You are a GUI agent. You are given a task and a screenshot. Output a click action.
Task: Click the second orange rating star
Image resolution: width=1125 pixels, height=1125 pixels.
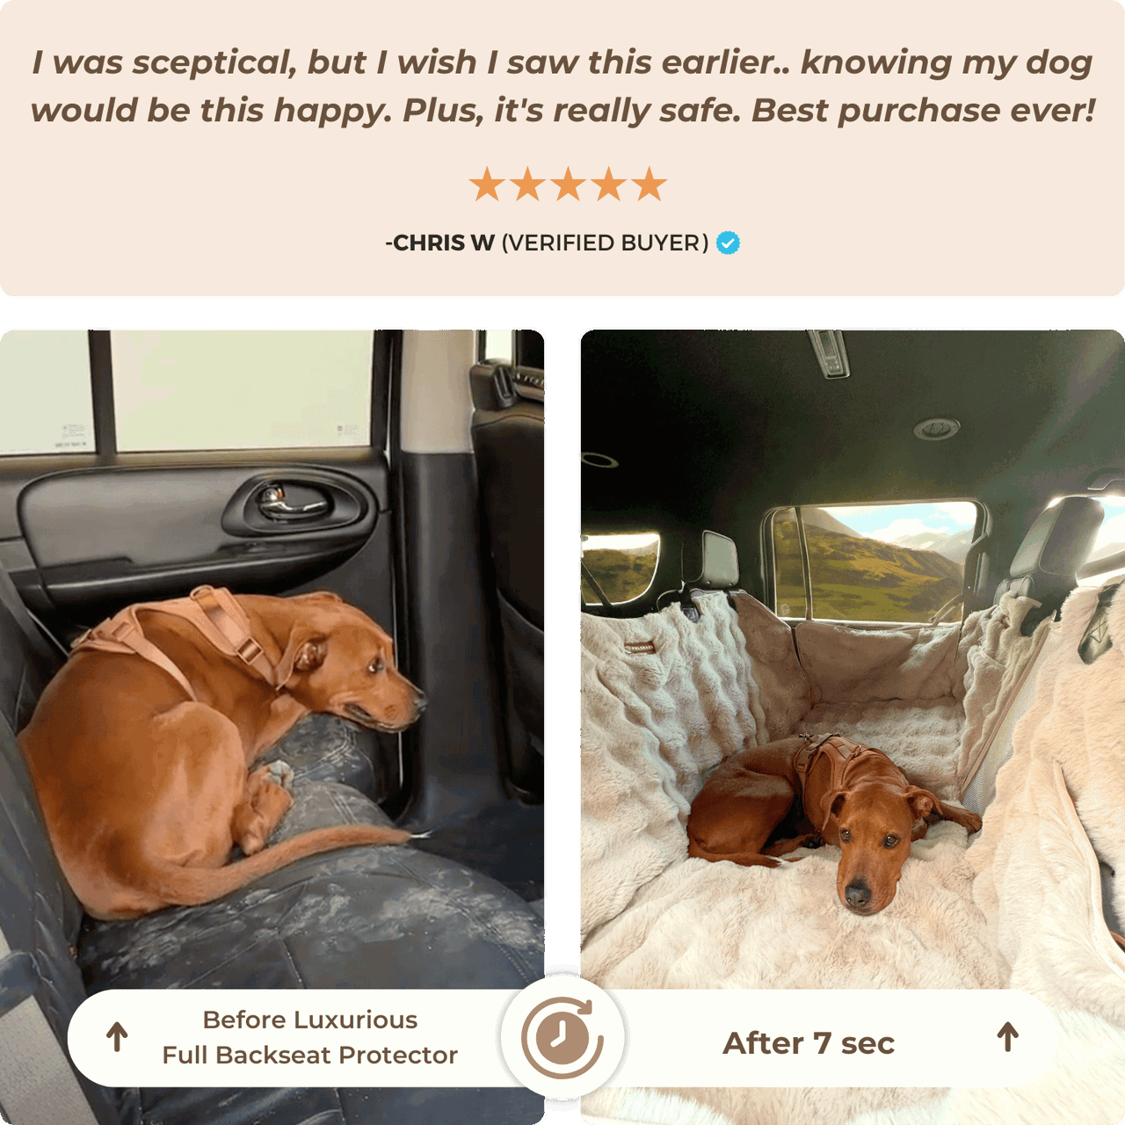tap(527, 185)
